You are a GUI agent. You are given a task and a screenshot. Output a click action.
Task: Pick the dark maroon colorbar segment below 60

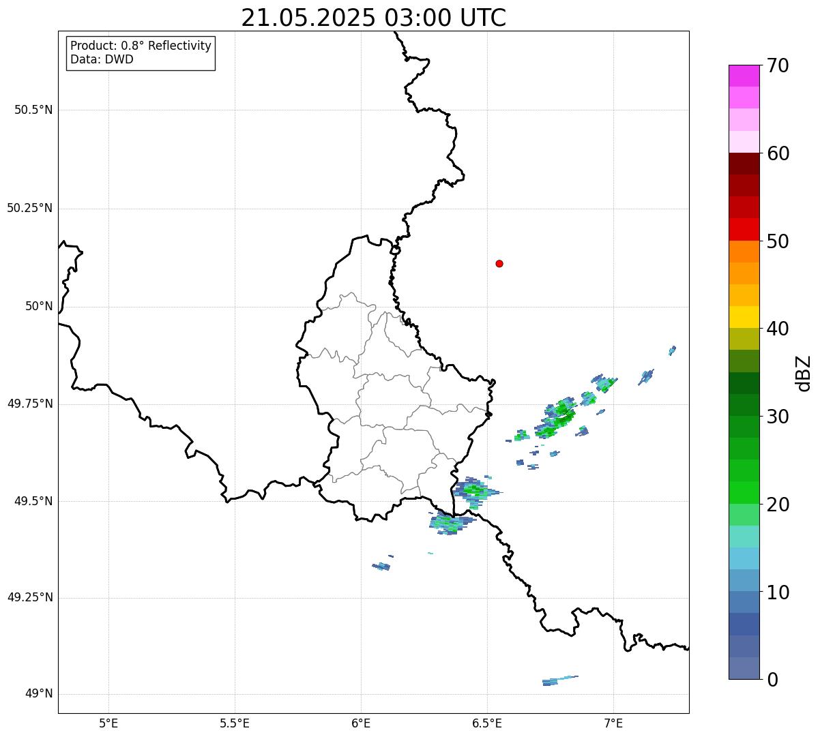click(744, 164)
